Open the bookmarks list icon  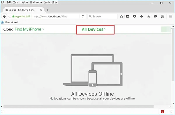point(127,17)
